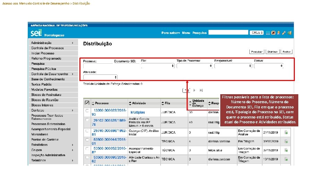Click the Fechar button
This screenshot has width=333, height=187.
point(287,52)
